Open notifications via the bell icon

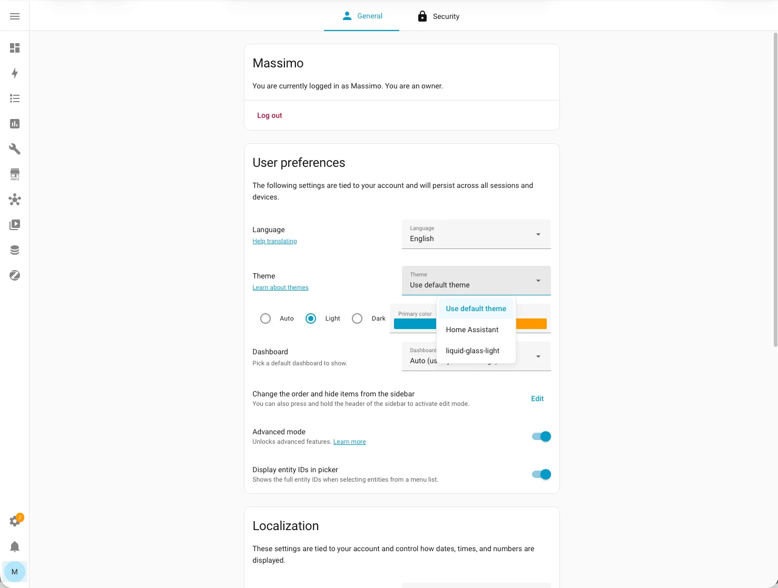pyautogui.click(x=14, y=546)
